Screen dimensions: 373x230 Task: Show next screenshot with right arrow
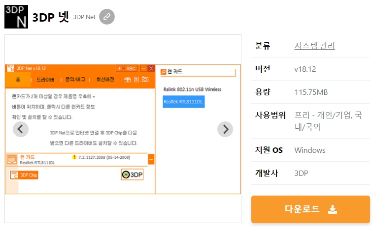[x=225, y=129]
